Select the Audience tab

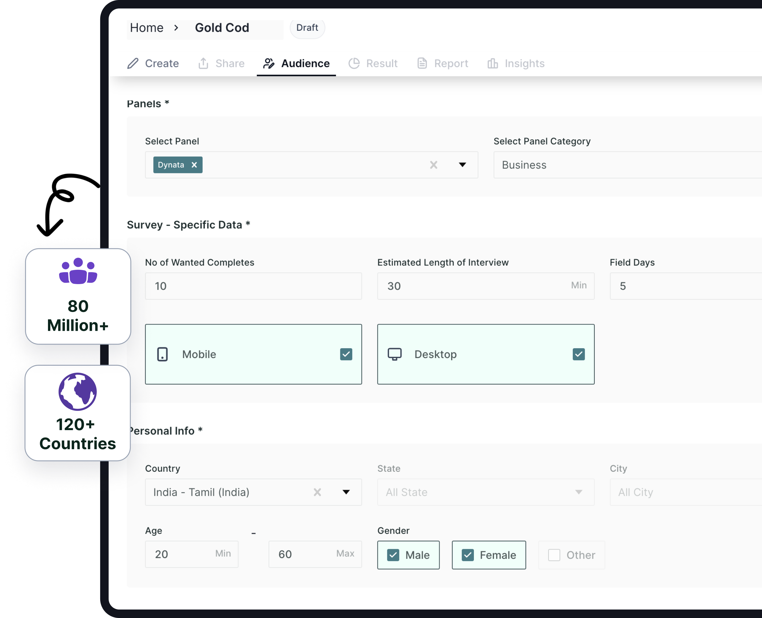(296, 63)
